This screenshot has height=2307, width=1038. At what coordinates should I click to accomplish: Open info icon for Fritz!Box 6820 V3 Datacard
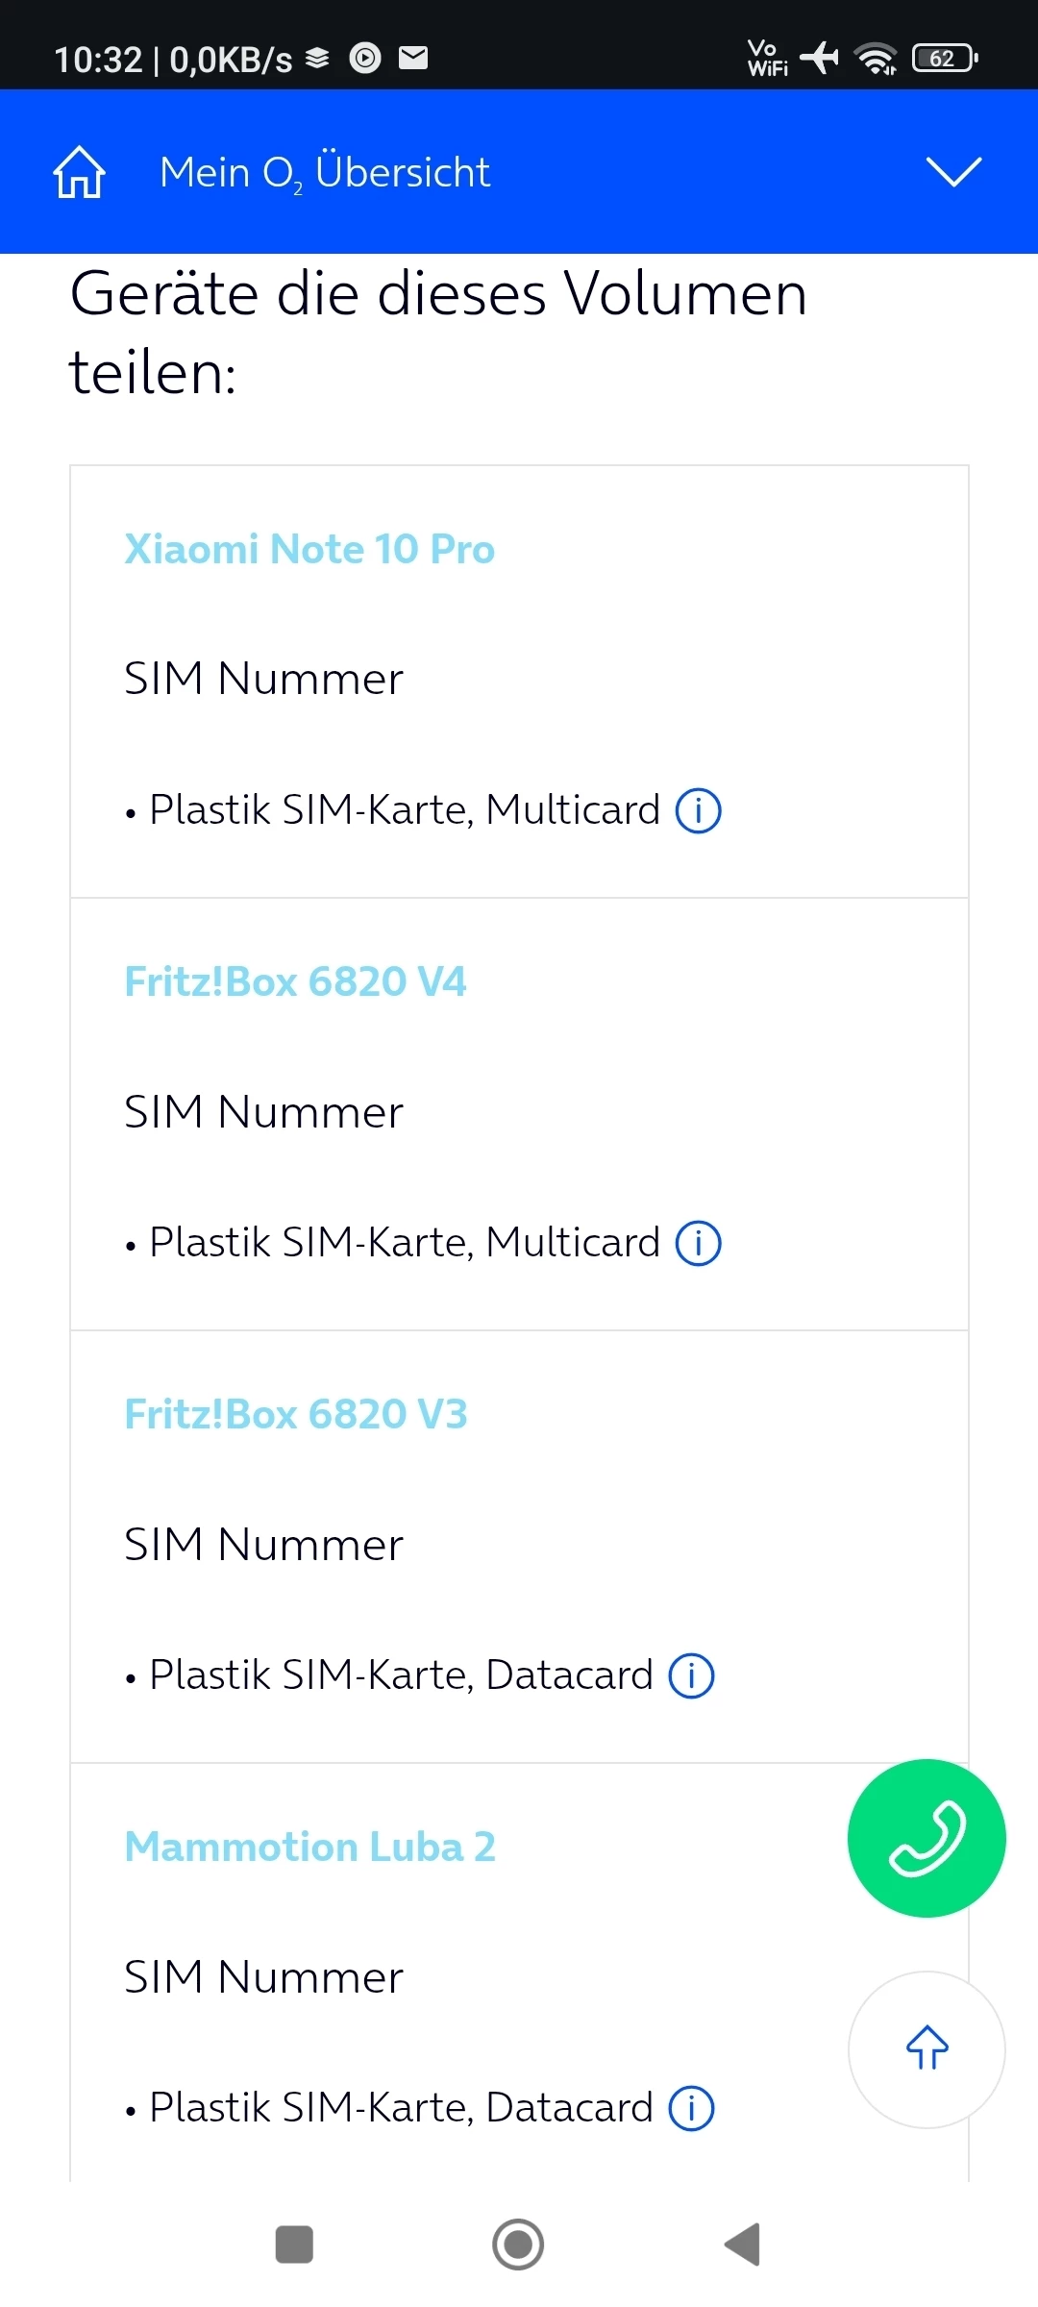point(691,1675)
